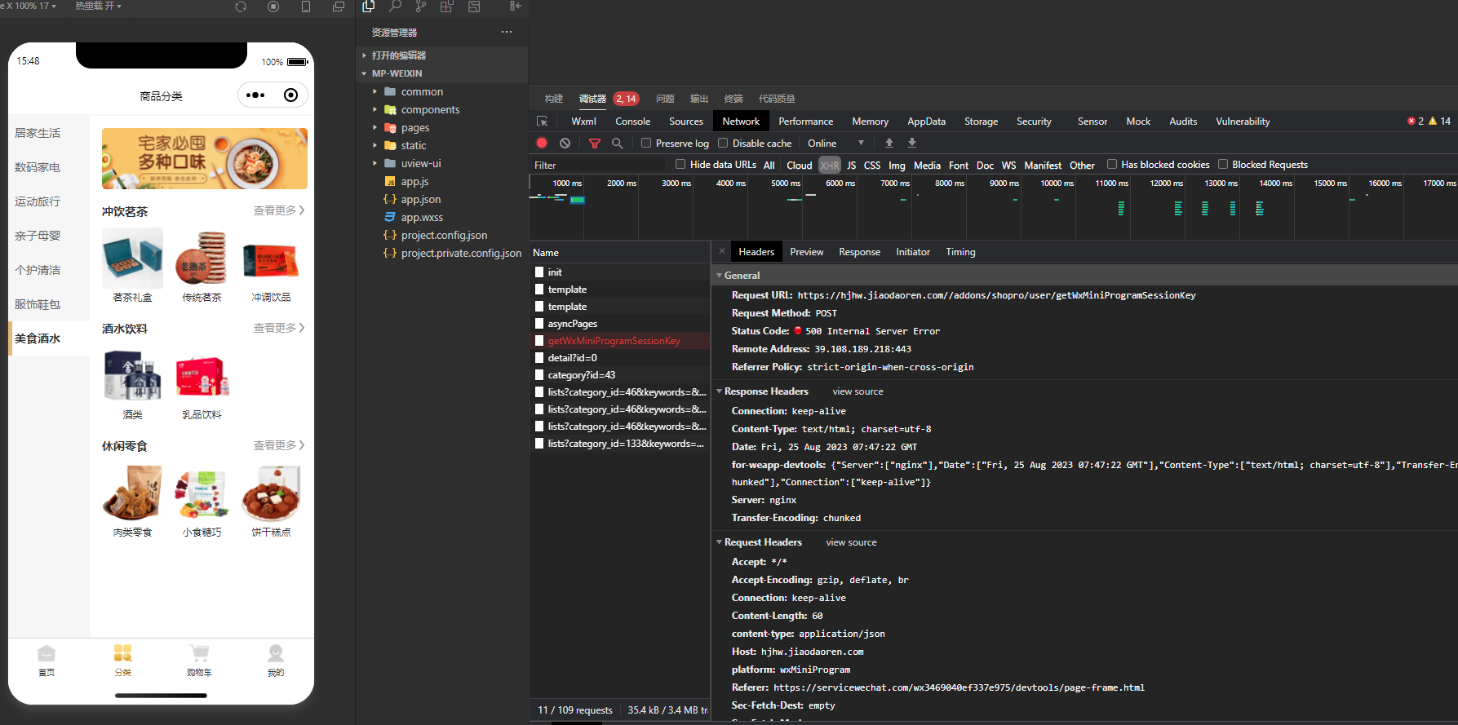Tick checkbox beside asyncPages request
This screenshot has height=725, width=1458.
pyautogui.click(x=539, y=324)
